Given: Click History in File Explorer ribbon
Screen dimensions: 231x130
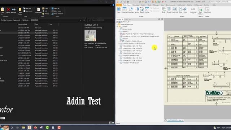Looking at the screenshot, I should (46, 14).
